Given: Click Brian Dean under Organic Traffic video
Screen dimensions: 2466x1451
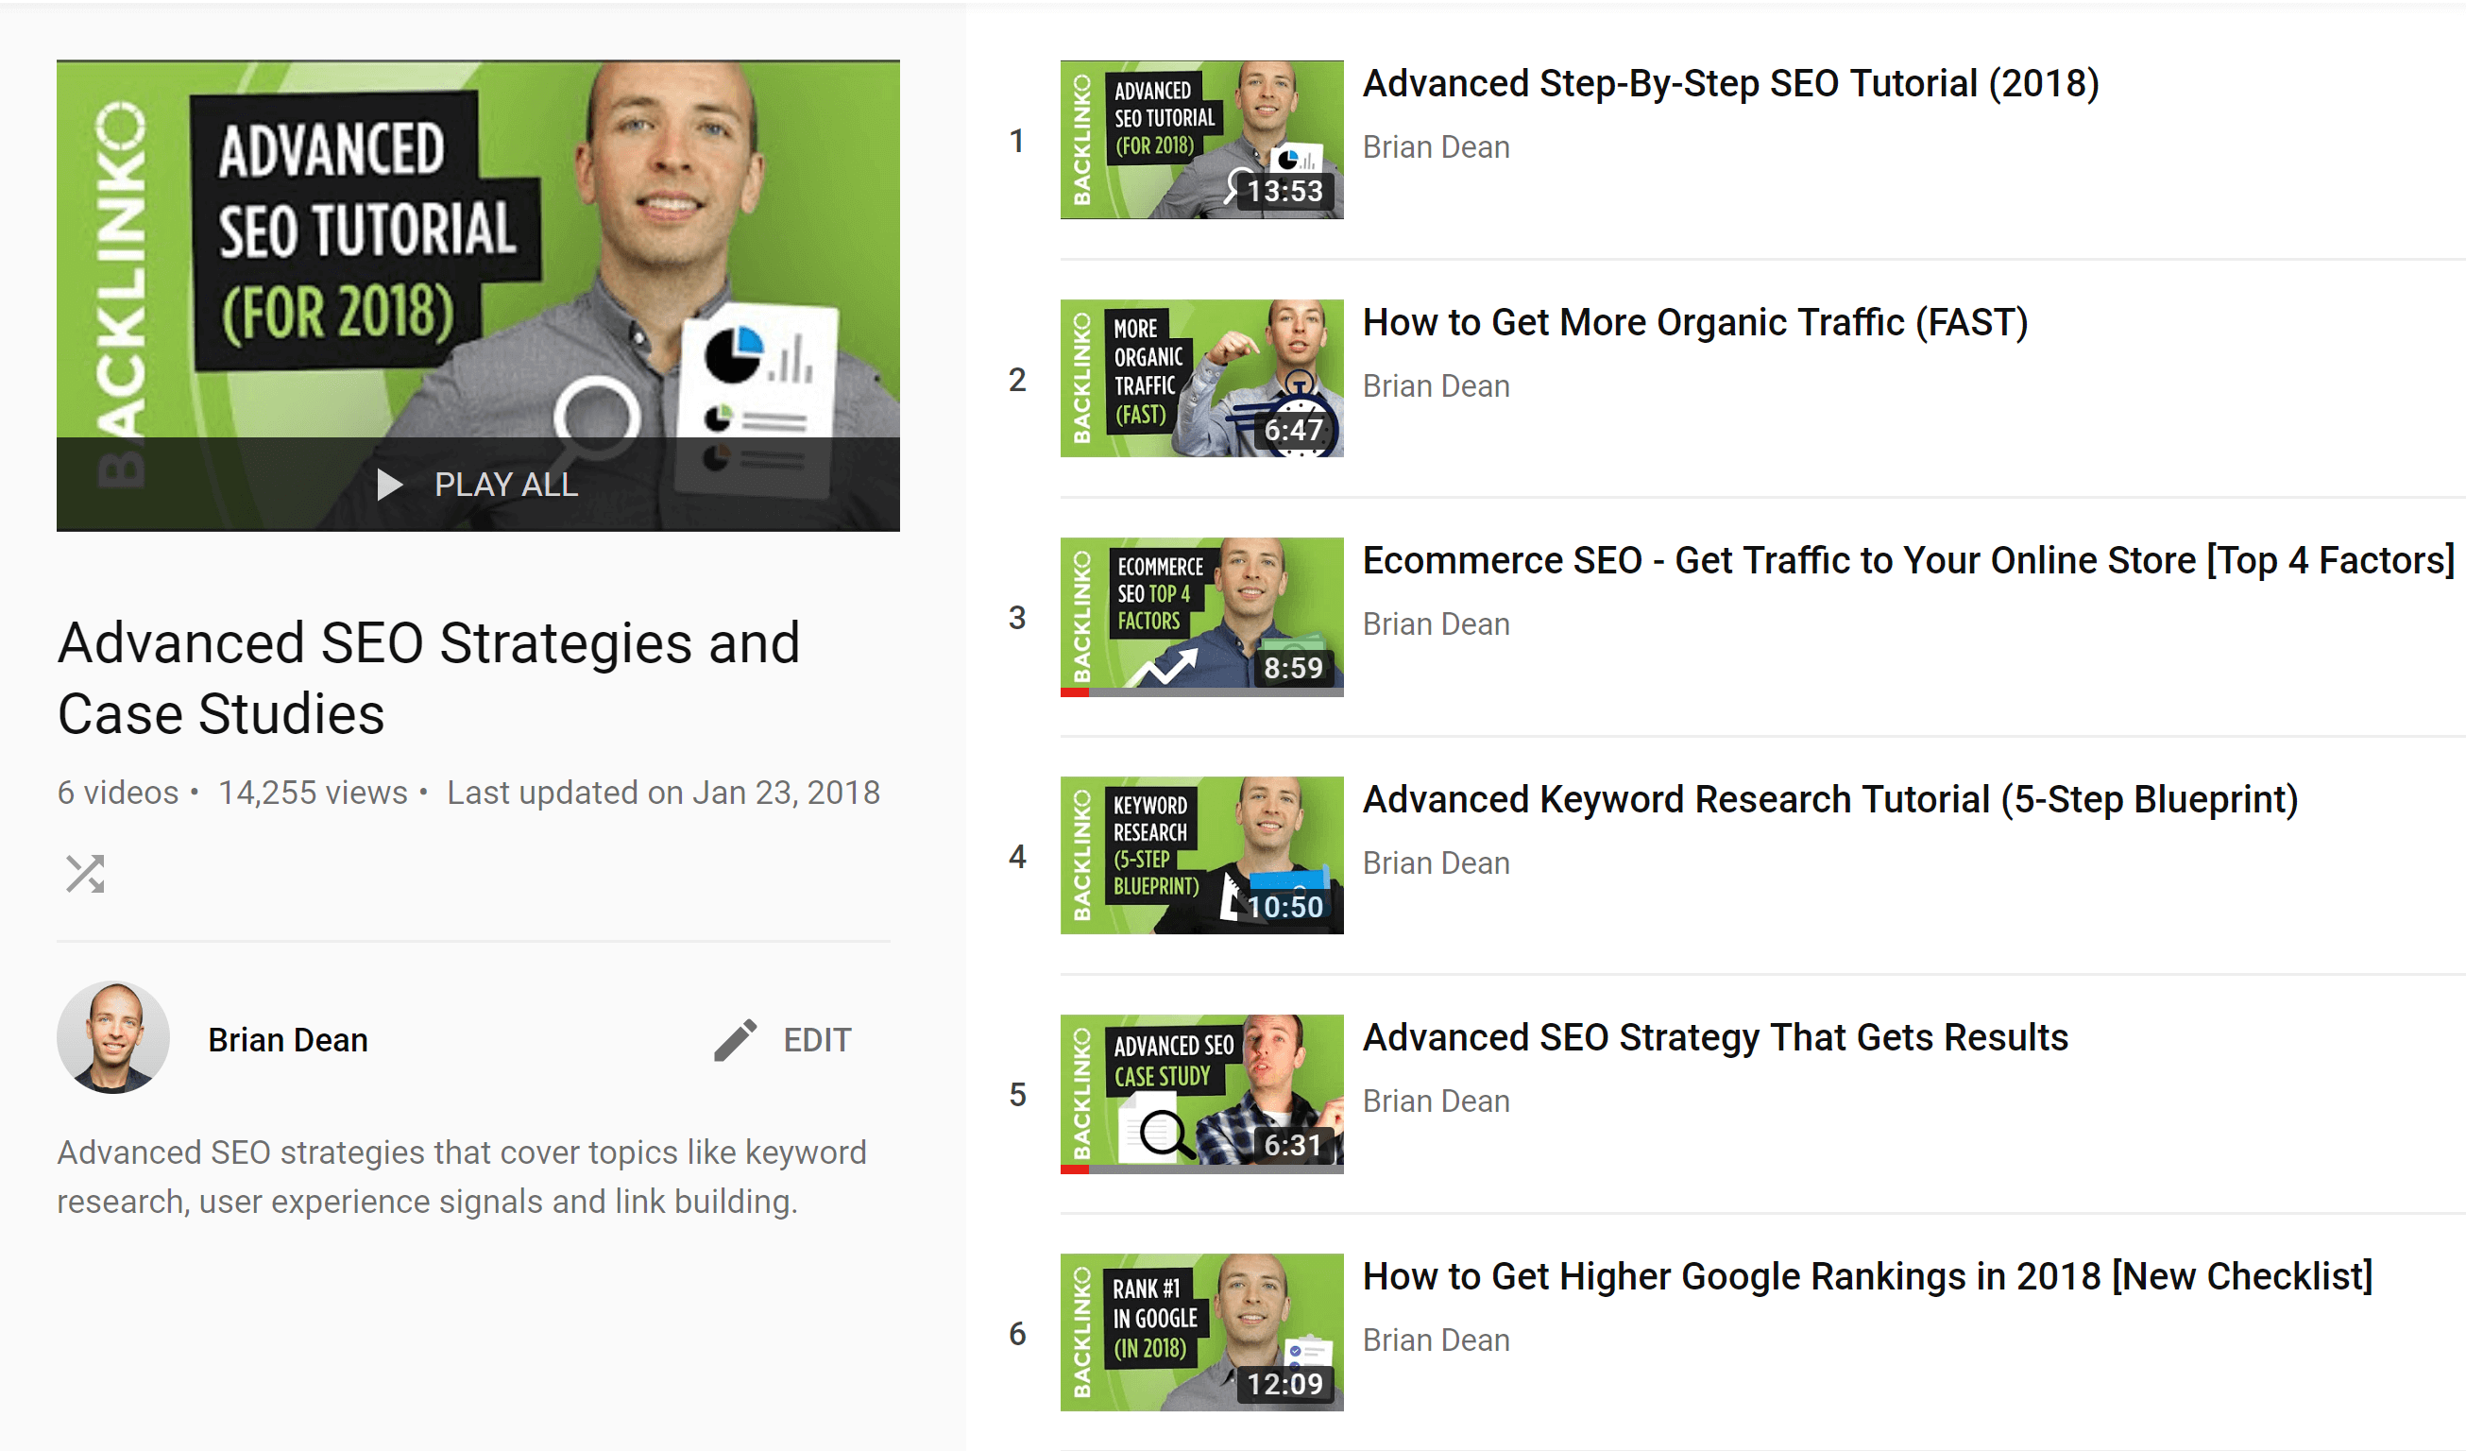Looking at the screenshot, I should (x=1436, y=385).
